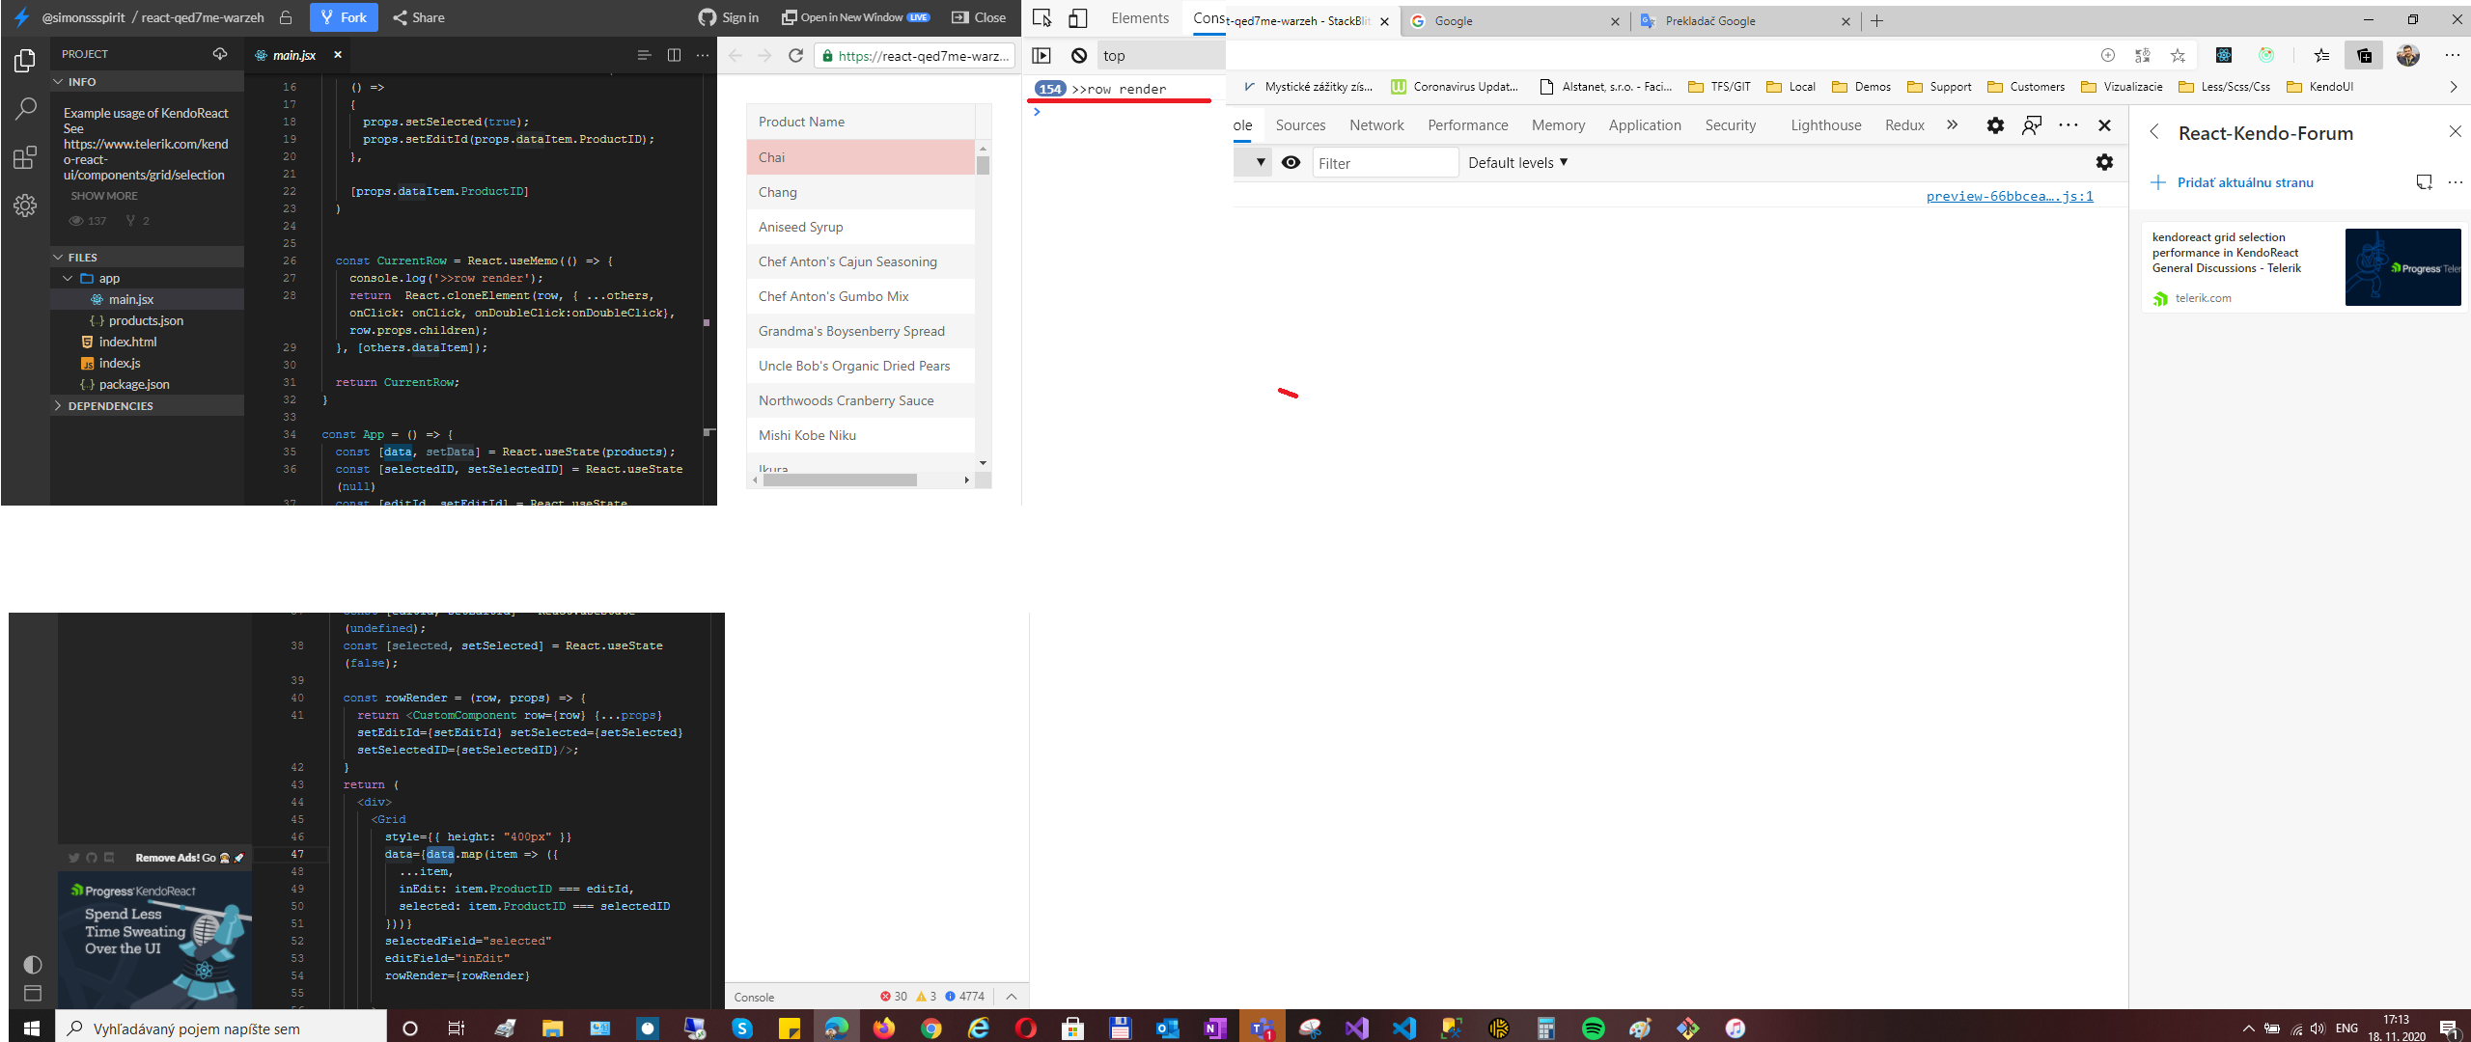The height and width of the screenshot is (1042, 2471).
Task: Open Spotify from the taskbar
Action: tap(1593, 1028)
